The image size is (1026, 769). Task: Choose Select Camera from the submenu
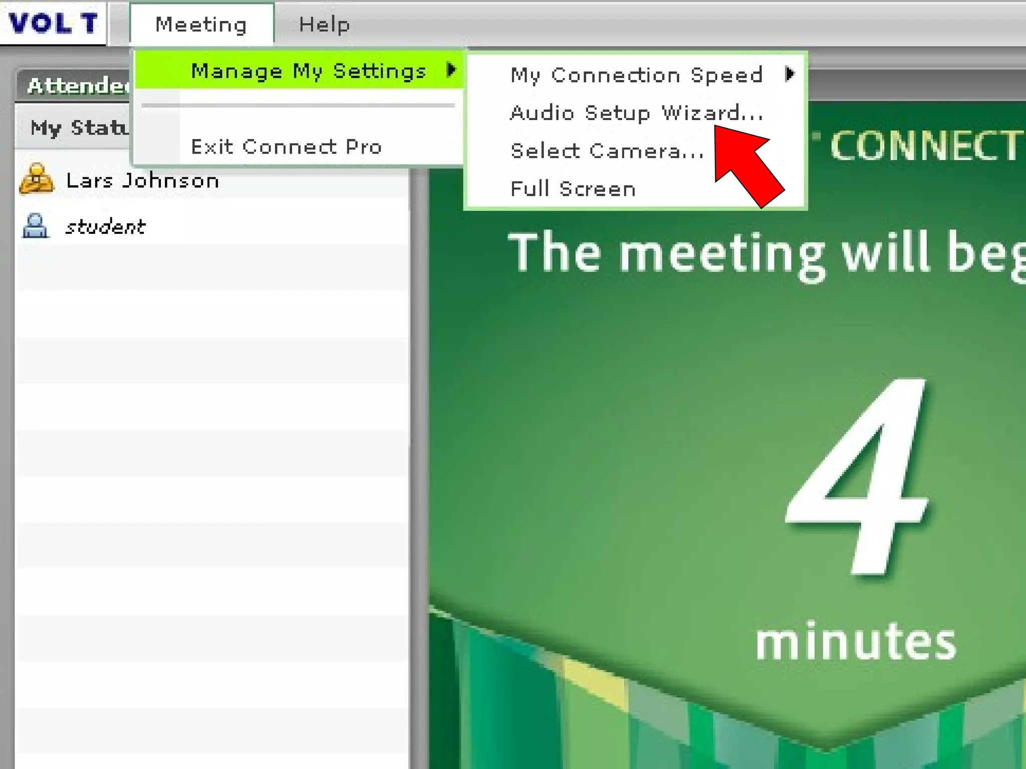click(607, 151)
